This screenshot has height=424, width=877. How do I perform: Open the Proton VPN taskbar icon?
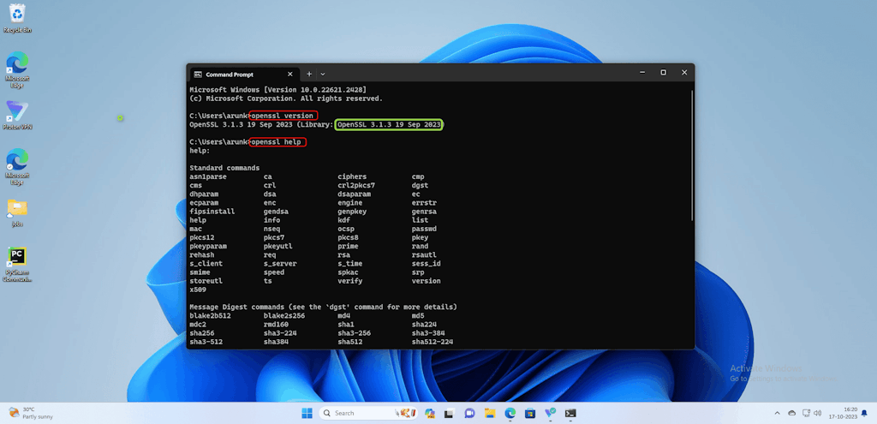pos(550,414)
